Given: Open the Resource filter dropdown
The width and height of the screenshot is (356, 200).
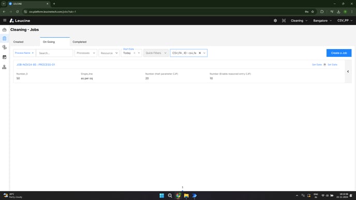Looking at the screenshot, I should click(x=109, y=53).
